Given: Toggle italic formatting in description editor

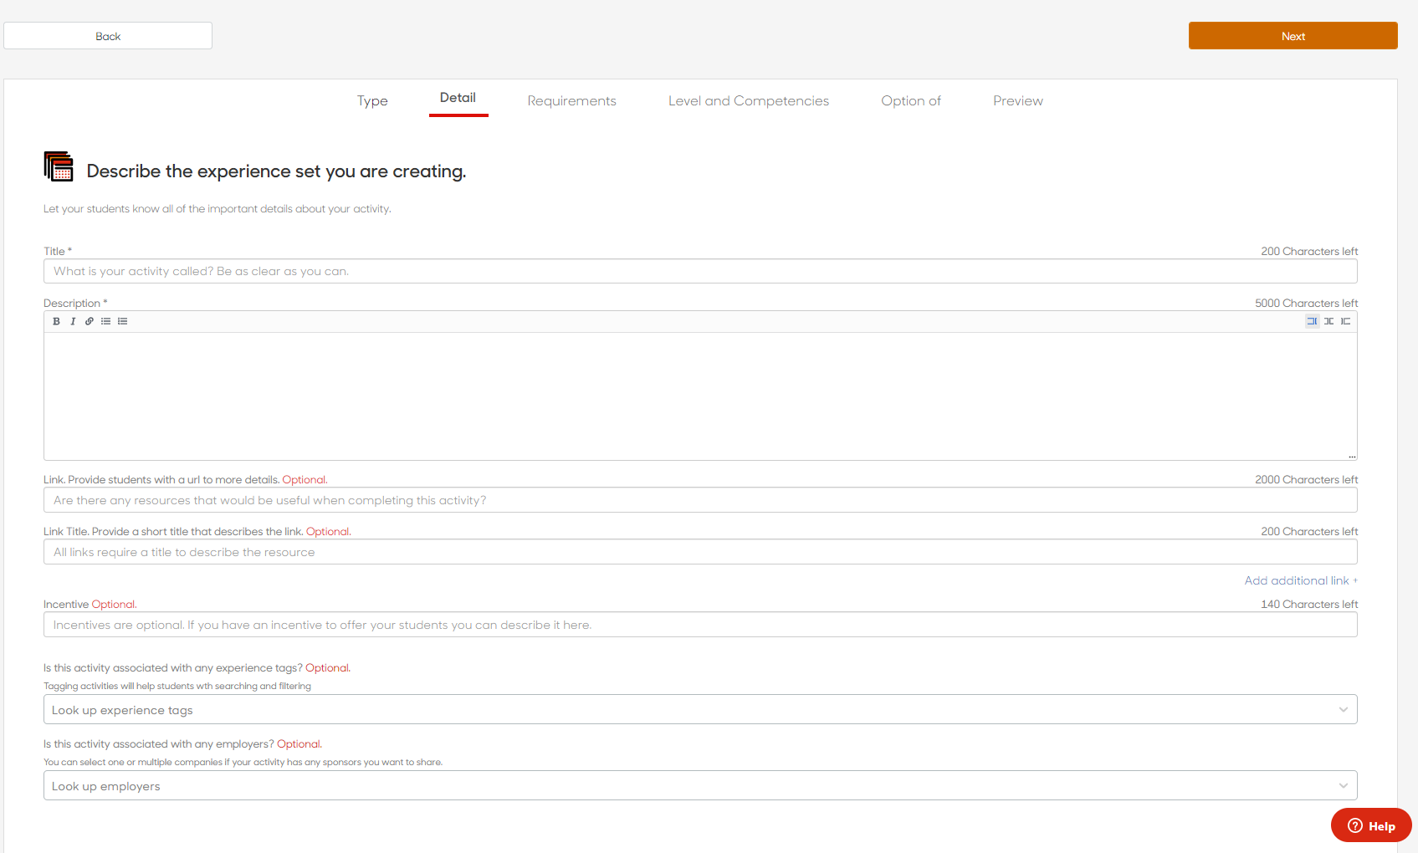Looking at the screenshot, I should coord(73,321).
